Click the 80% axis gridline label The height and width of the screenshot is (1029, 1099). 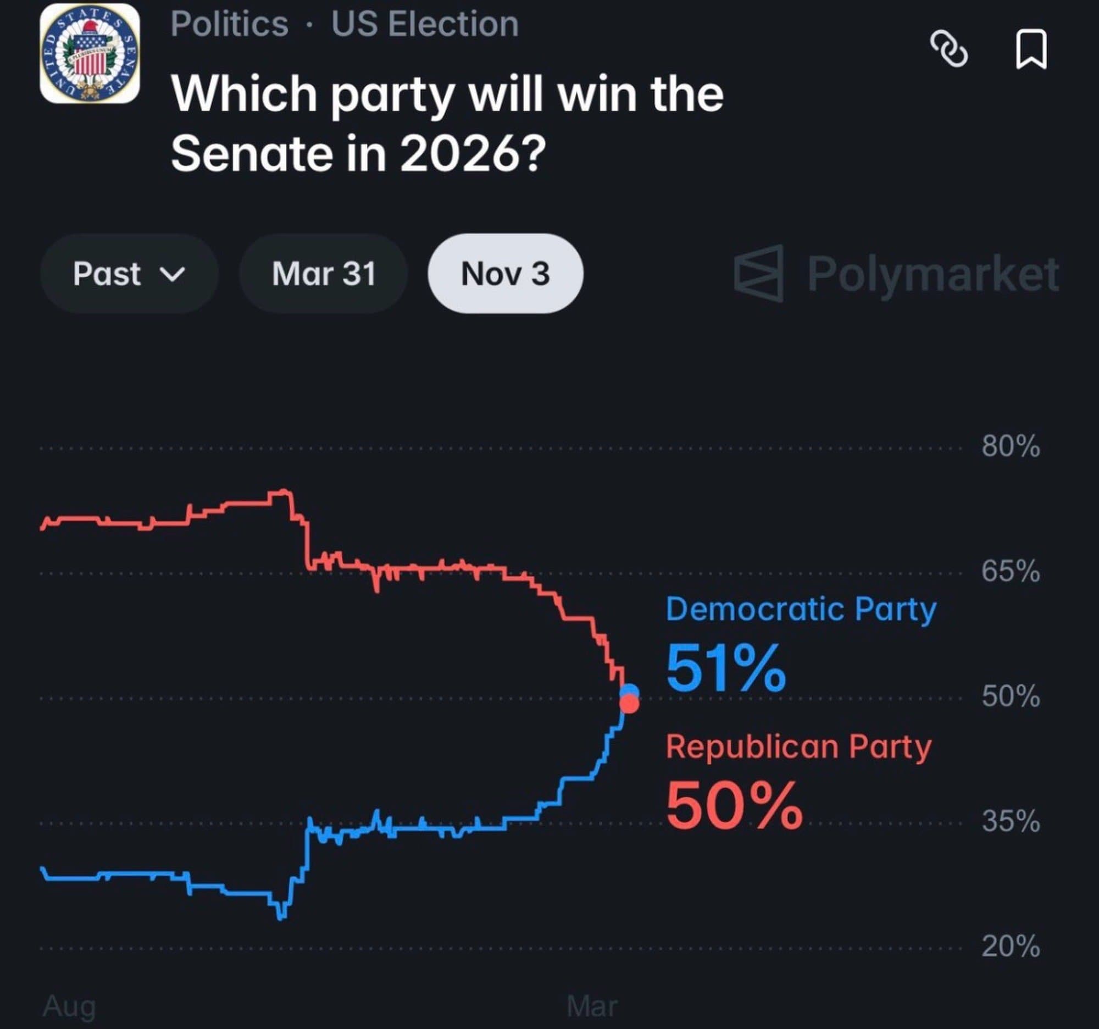[x=1011, y=446]
